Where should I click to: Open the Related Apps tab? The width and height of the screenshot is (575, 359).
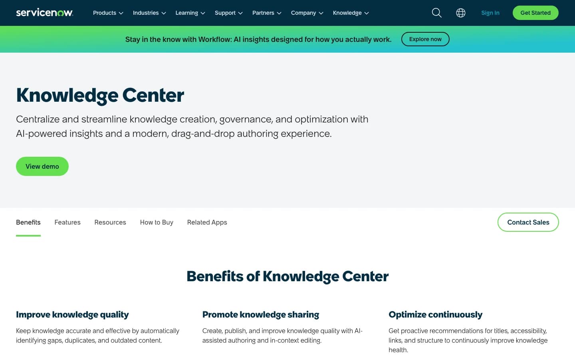tap(207, 222)
